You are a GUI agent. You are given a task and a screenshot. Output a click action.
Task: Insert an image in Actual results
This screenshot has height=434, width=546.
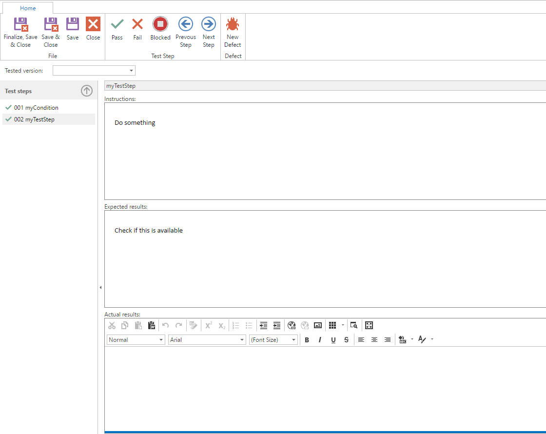(318, 325)
